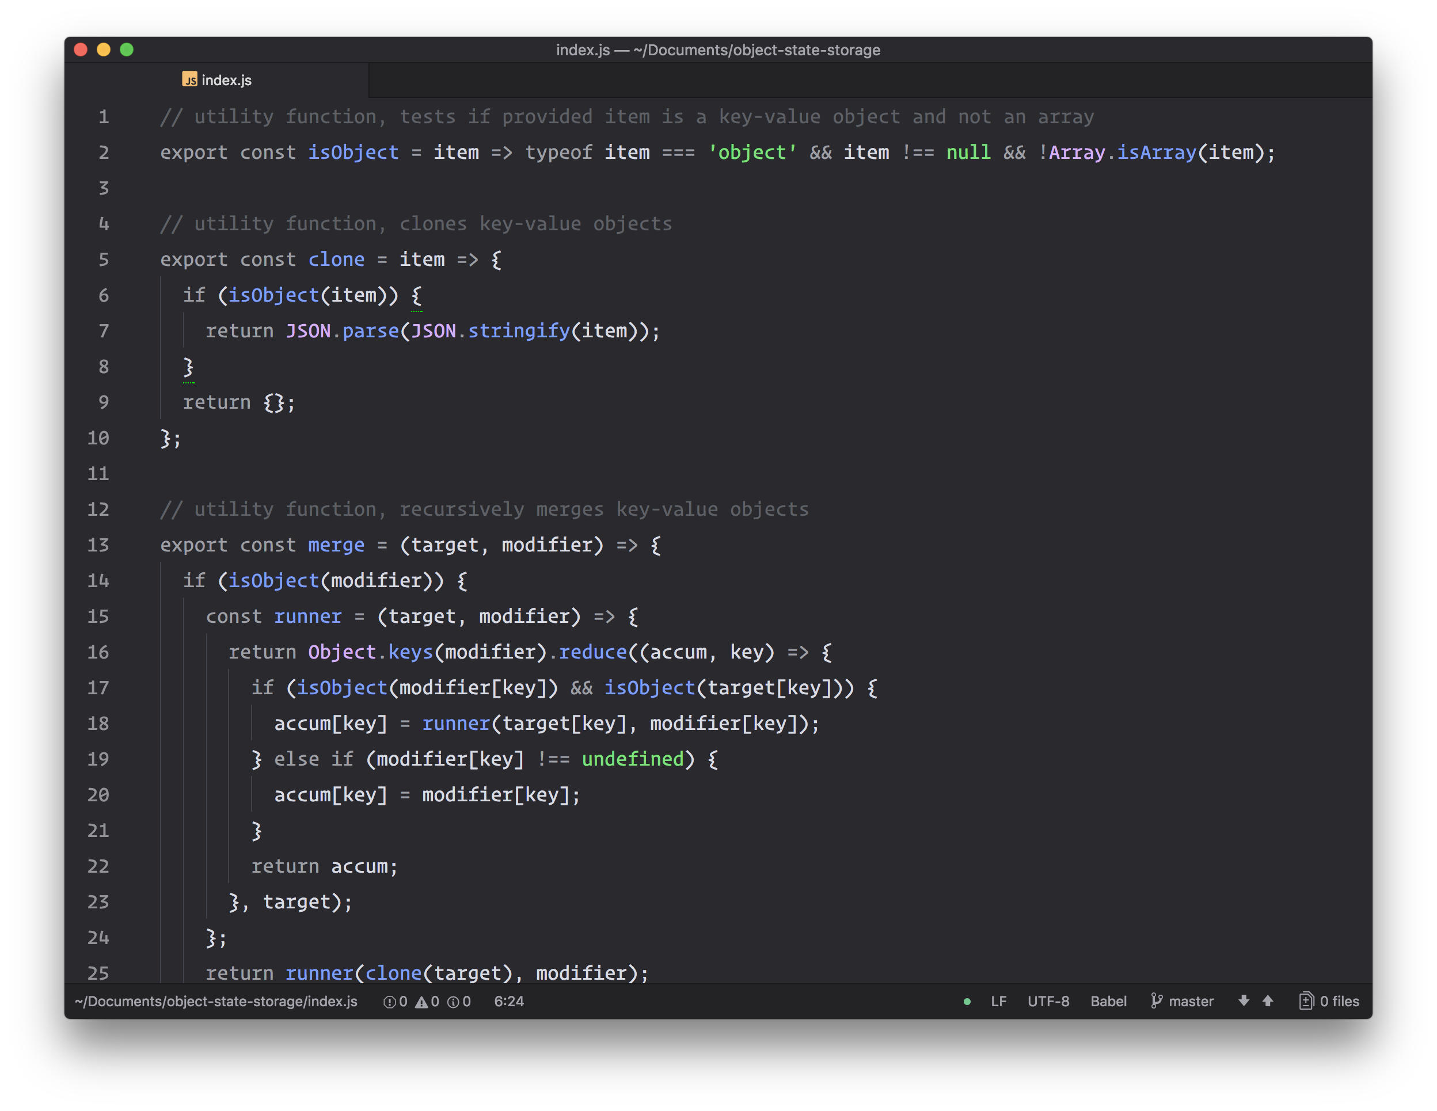Viewport: 1437px width, 1111px height.
Task: Click the 'object' string literal on line 2
Action: 752,153
